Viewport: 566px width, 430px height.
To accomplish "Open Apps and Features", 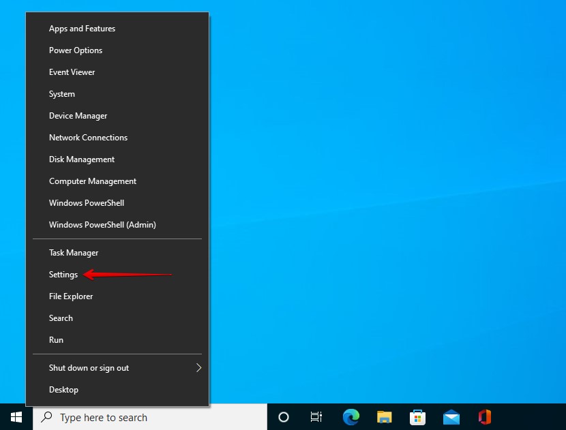I will coord(117,29).
